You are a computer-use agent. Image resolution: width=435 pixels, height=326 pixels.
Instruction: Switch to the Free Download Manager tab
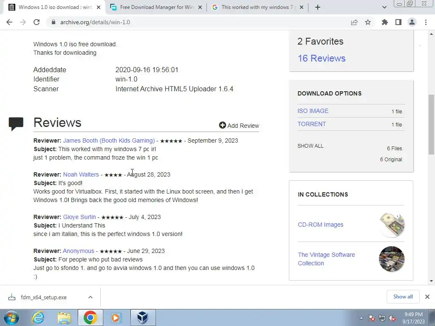(156, 8)
